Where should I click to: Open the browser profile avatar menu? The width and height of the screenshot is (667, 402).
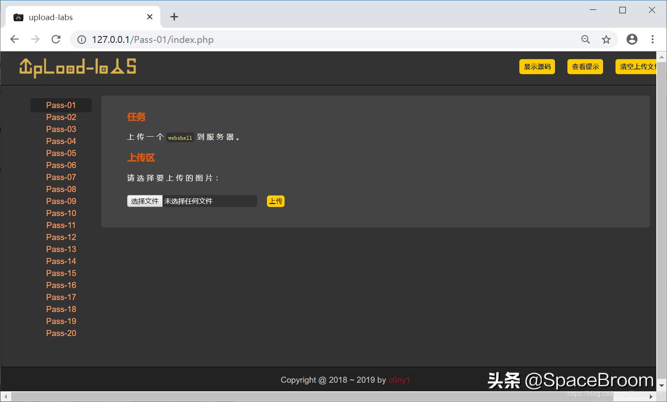click(x=632, y=39)
